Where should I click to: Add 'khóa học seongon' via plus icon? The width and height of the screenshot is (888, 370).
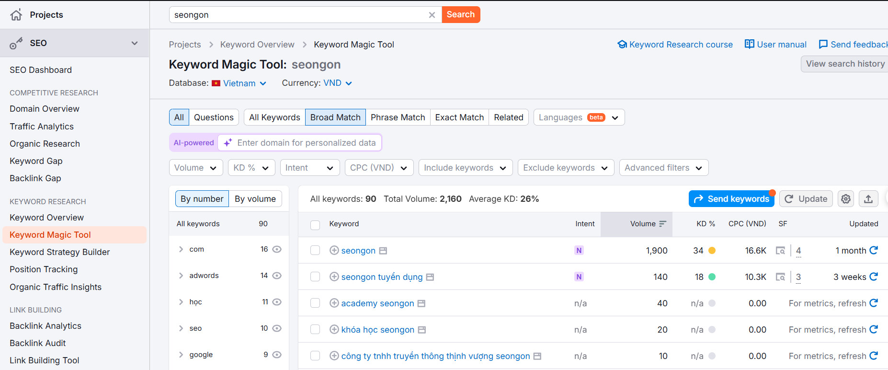334,329
